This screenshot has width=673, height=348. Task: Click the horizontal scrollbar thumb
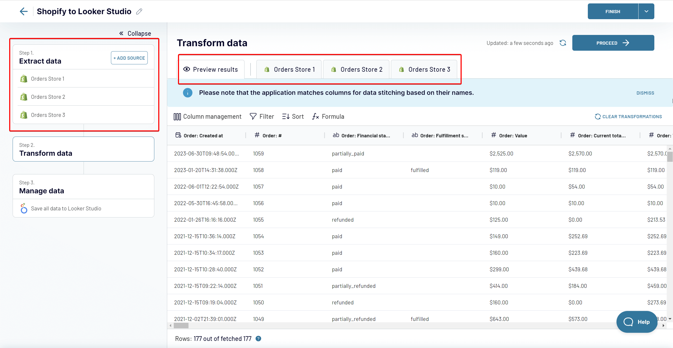tap(181, 325)
